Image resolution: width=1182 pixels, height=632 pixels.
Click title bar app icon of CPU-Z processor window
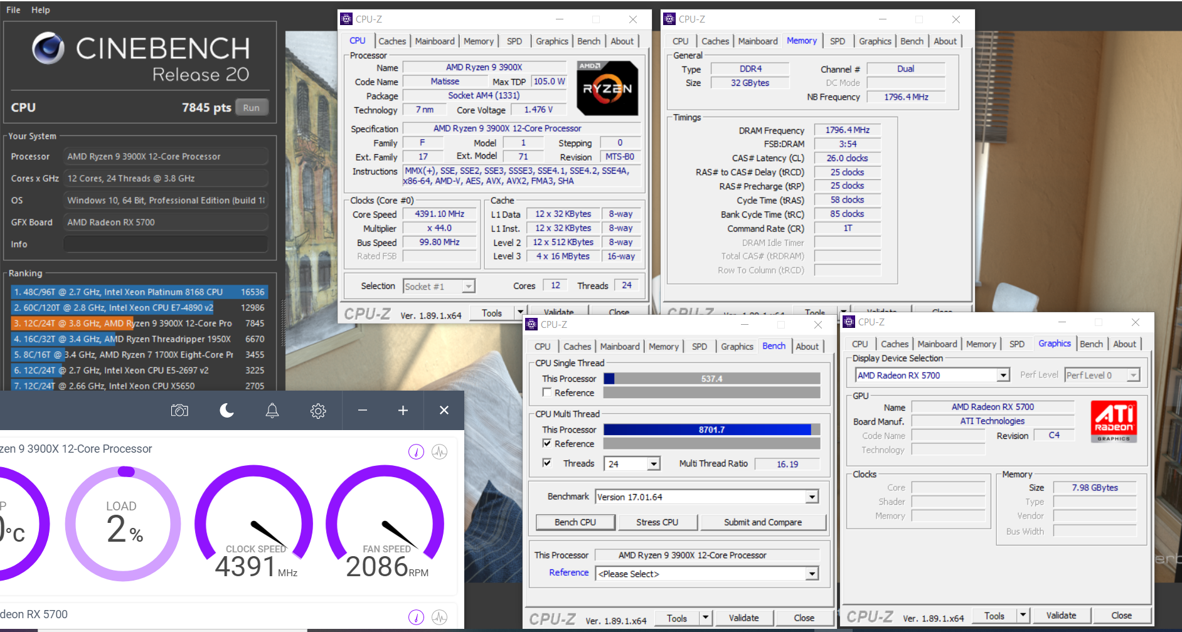click(347, 19)
